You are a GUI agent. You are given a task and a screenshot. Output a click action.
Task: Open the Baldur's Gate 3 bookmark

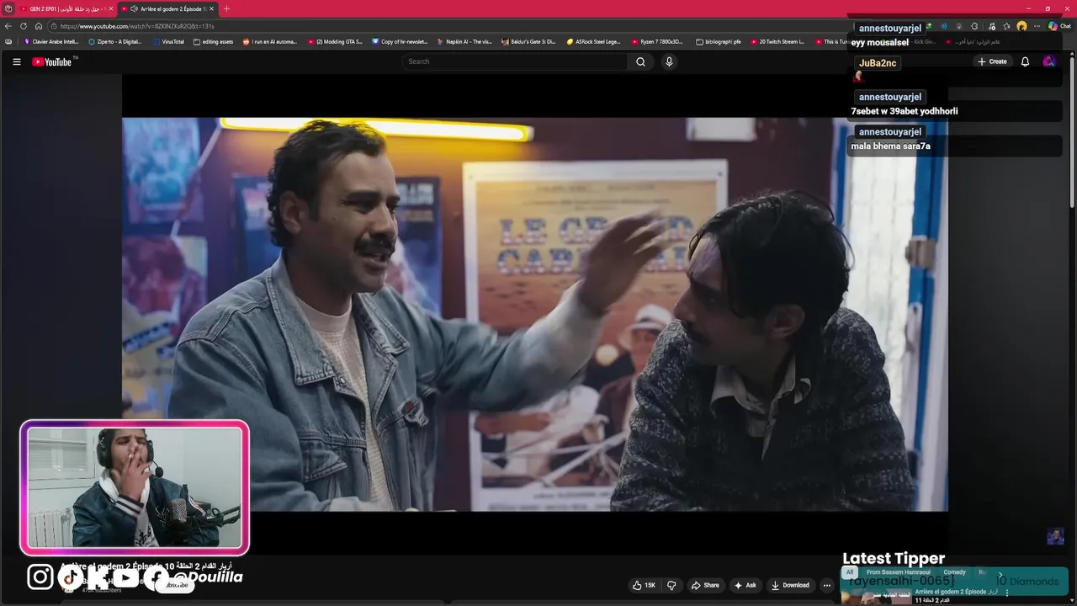tap(529, 41)
